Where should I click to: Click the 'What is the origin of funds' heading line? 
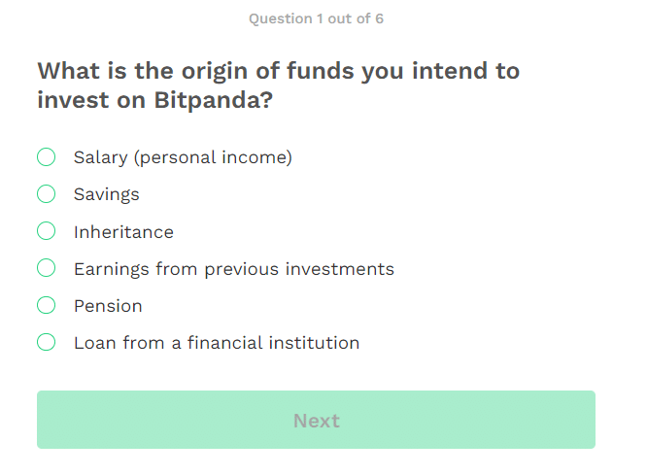coord(279,71)
